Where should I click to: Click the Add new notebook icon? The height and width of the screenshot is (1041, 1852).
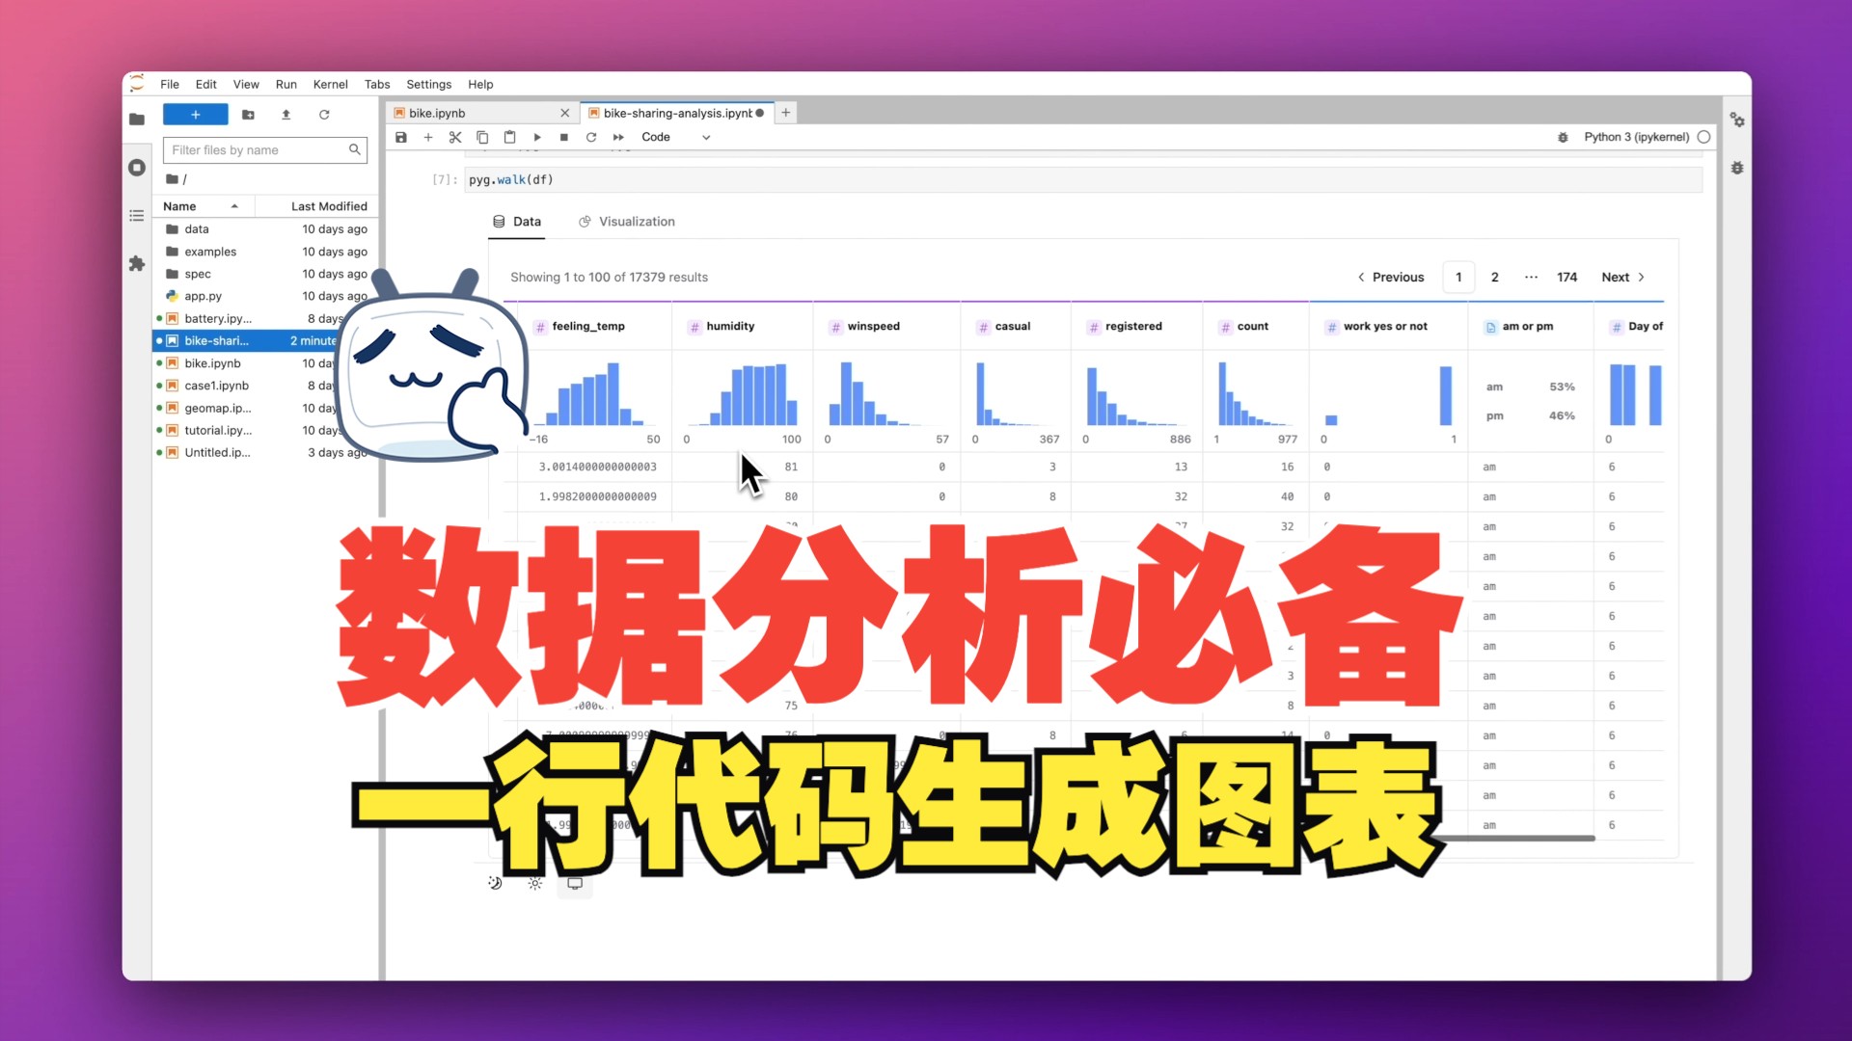coord(195,115)
